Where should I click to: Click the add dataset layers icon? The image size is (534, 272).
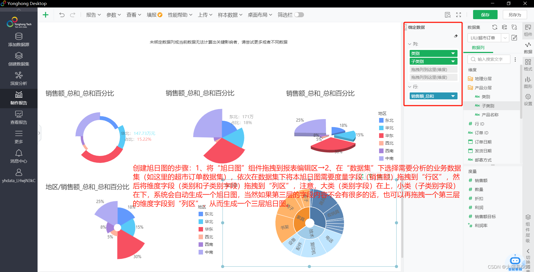click(x=504, y=27)
